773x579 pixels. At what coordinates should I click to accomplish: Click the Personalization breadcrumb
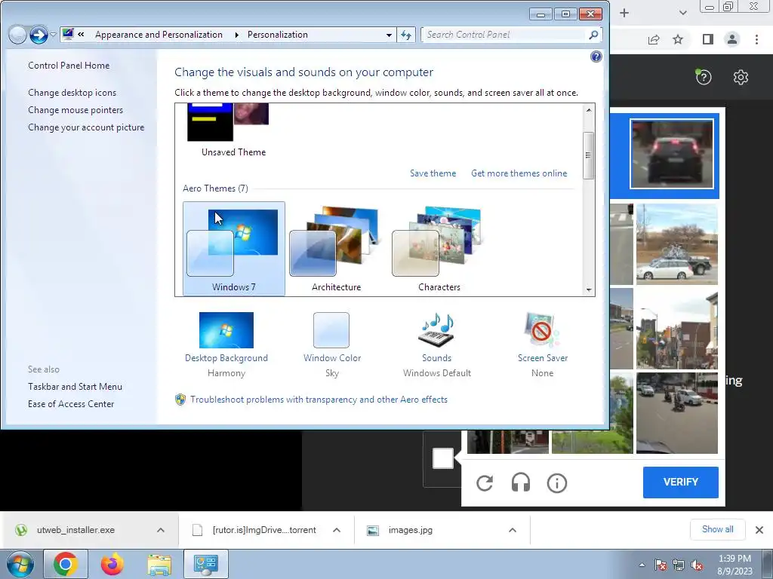[x=278, y=35]
